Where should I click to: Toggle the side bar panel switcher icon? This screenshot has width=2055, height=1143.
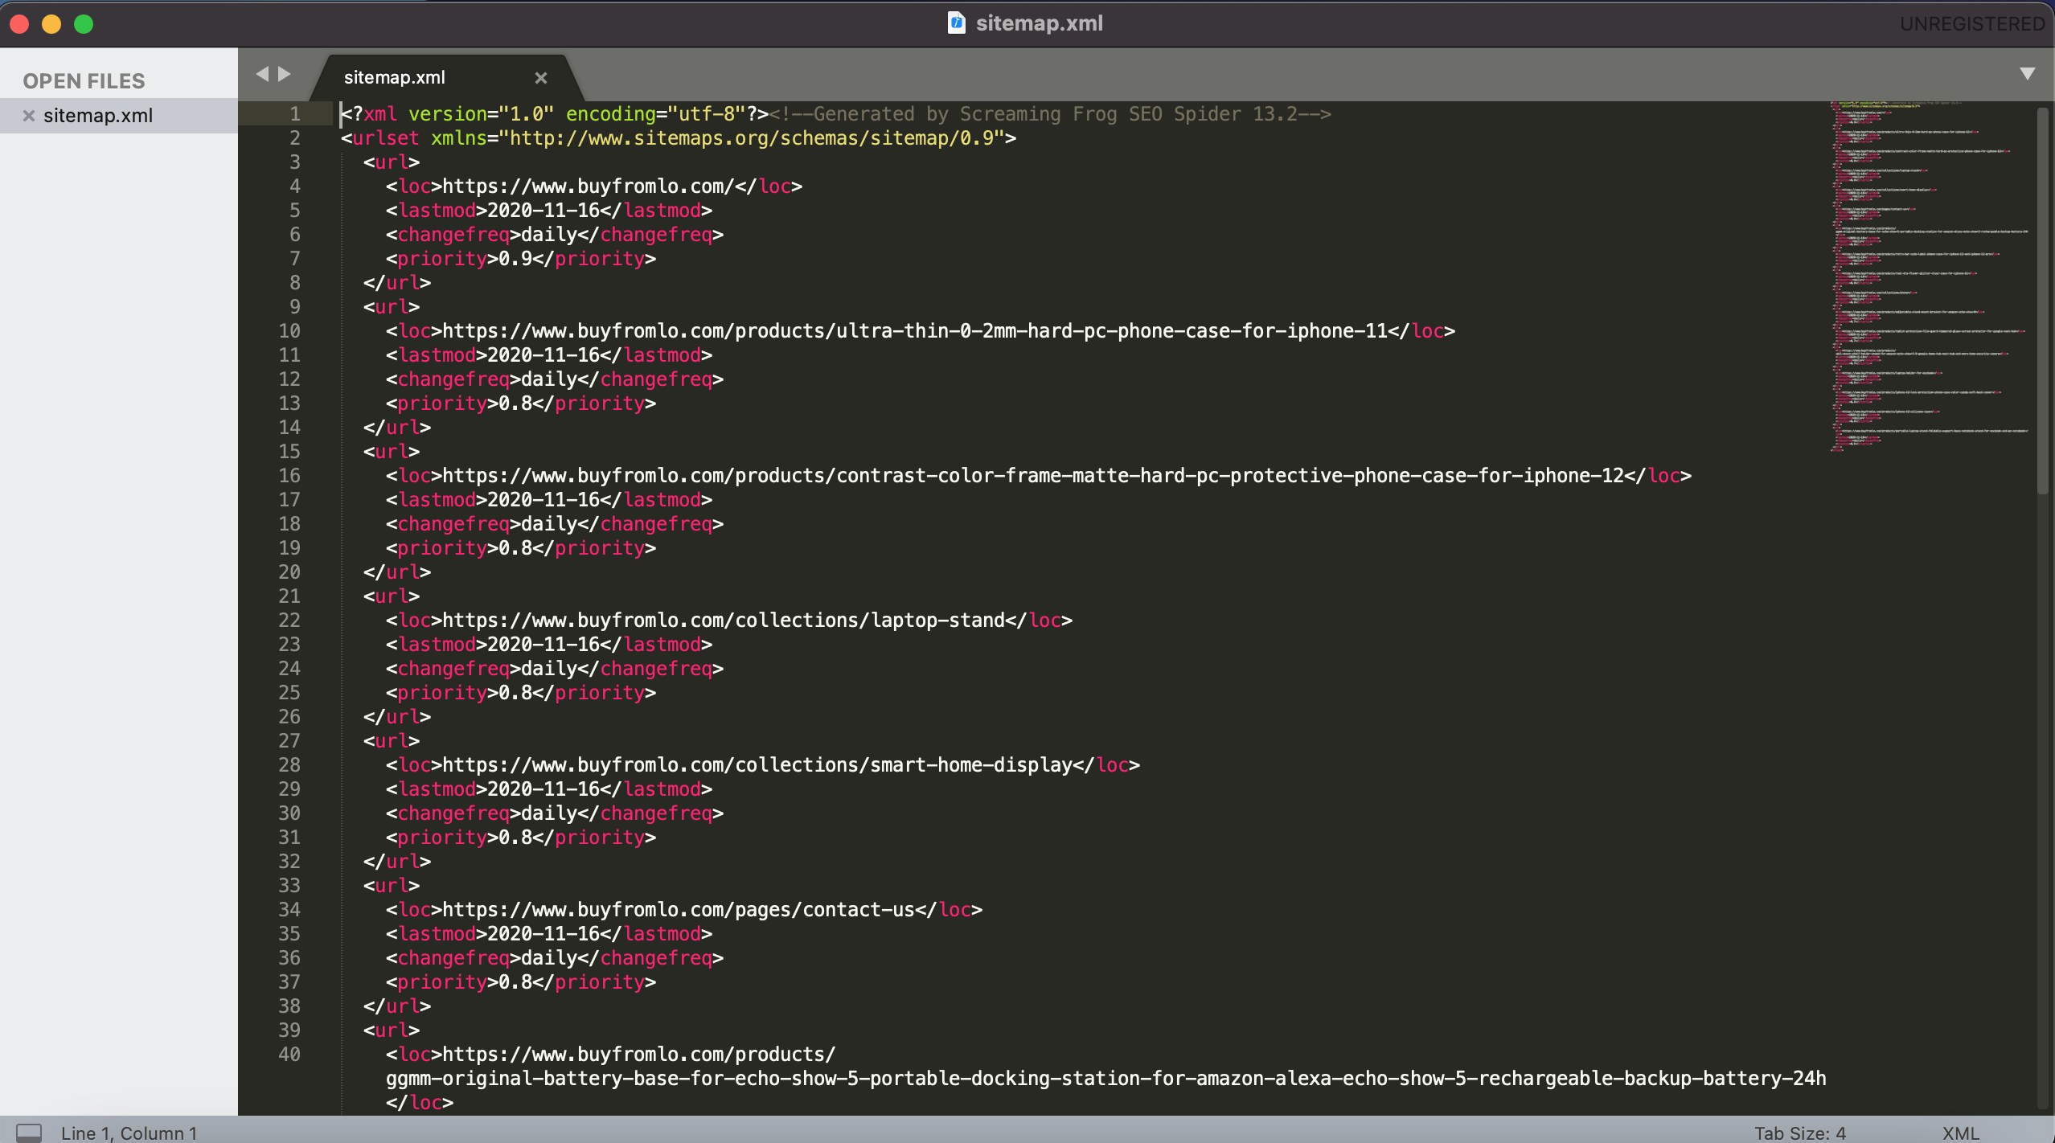29,1133
